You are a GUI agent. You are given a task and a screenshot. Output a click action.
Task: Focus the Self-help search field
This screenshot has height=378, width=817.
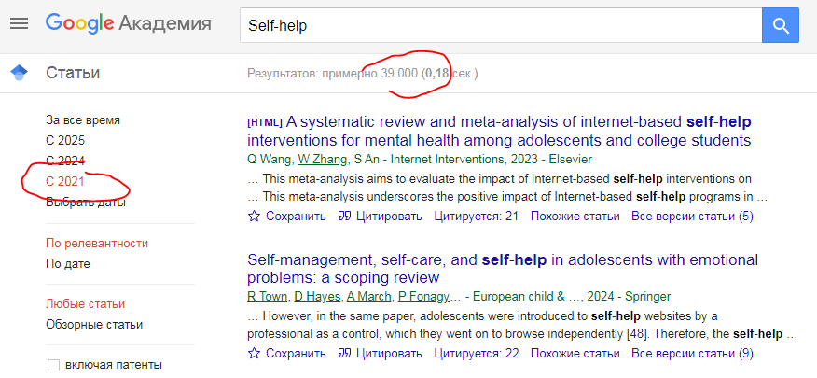coord(501,25)
